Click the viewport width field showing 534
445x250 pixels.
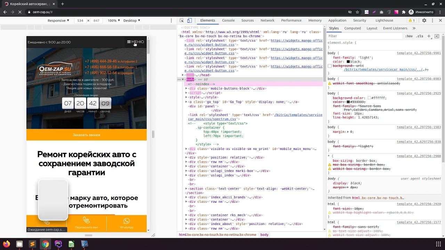pyautogui.click(x=80, y=20)
